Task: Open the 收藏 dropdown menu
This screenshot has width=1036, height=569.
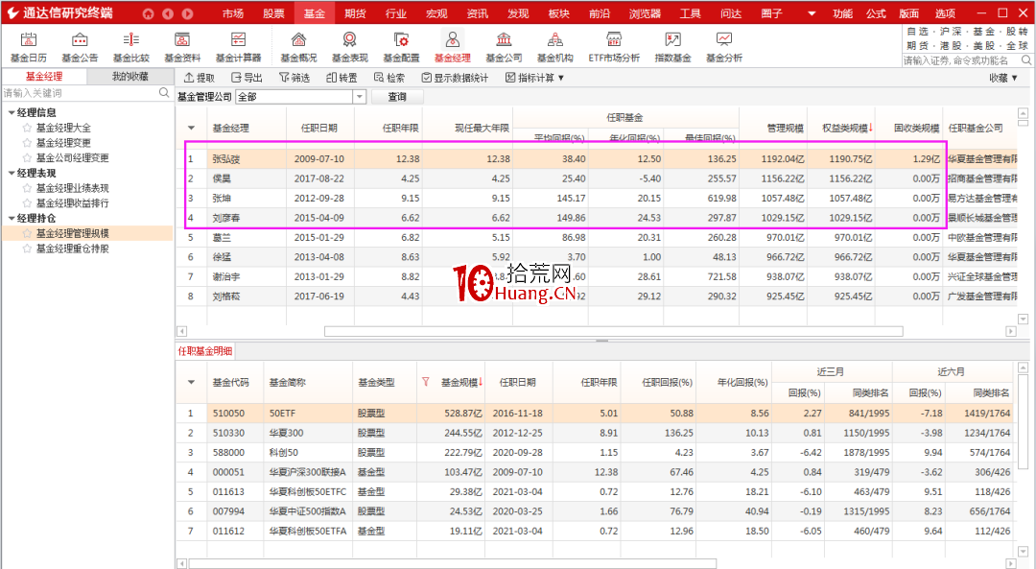Action: click(1003, 78)
